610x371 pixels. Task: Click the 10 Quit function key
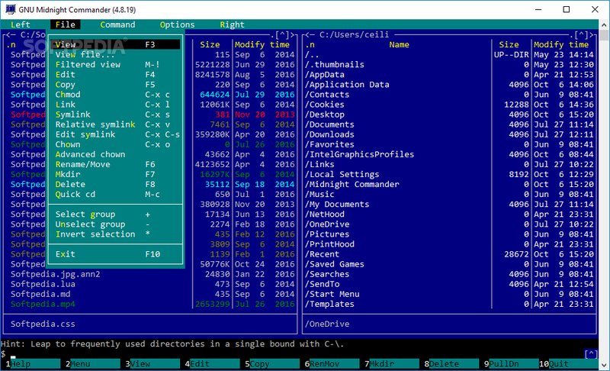(x=568, y=364)
